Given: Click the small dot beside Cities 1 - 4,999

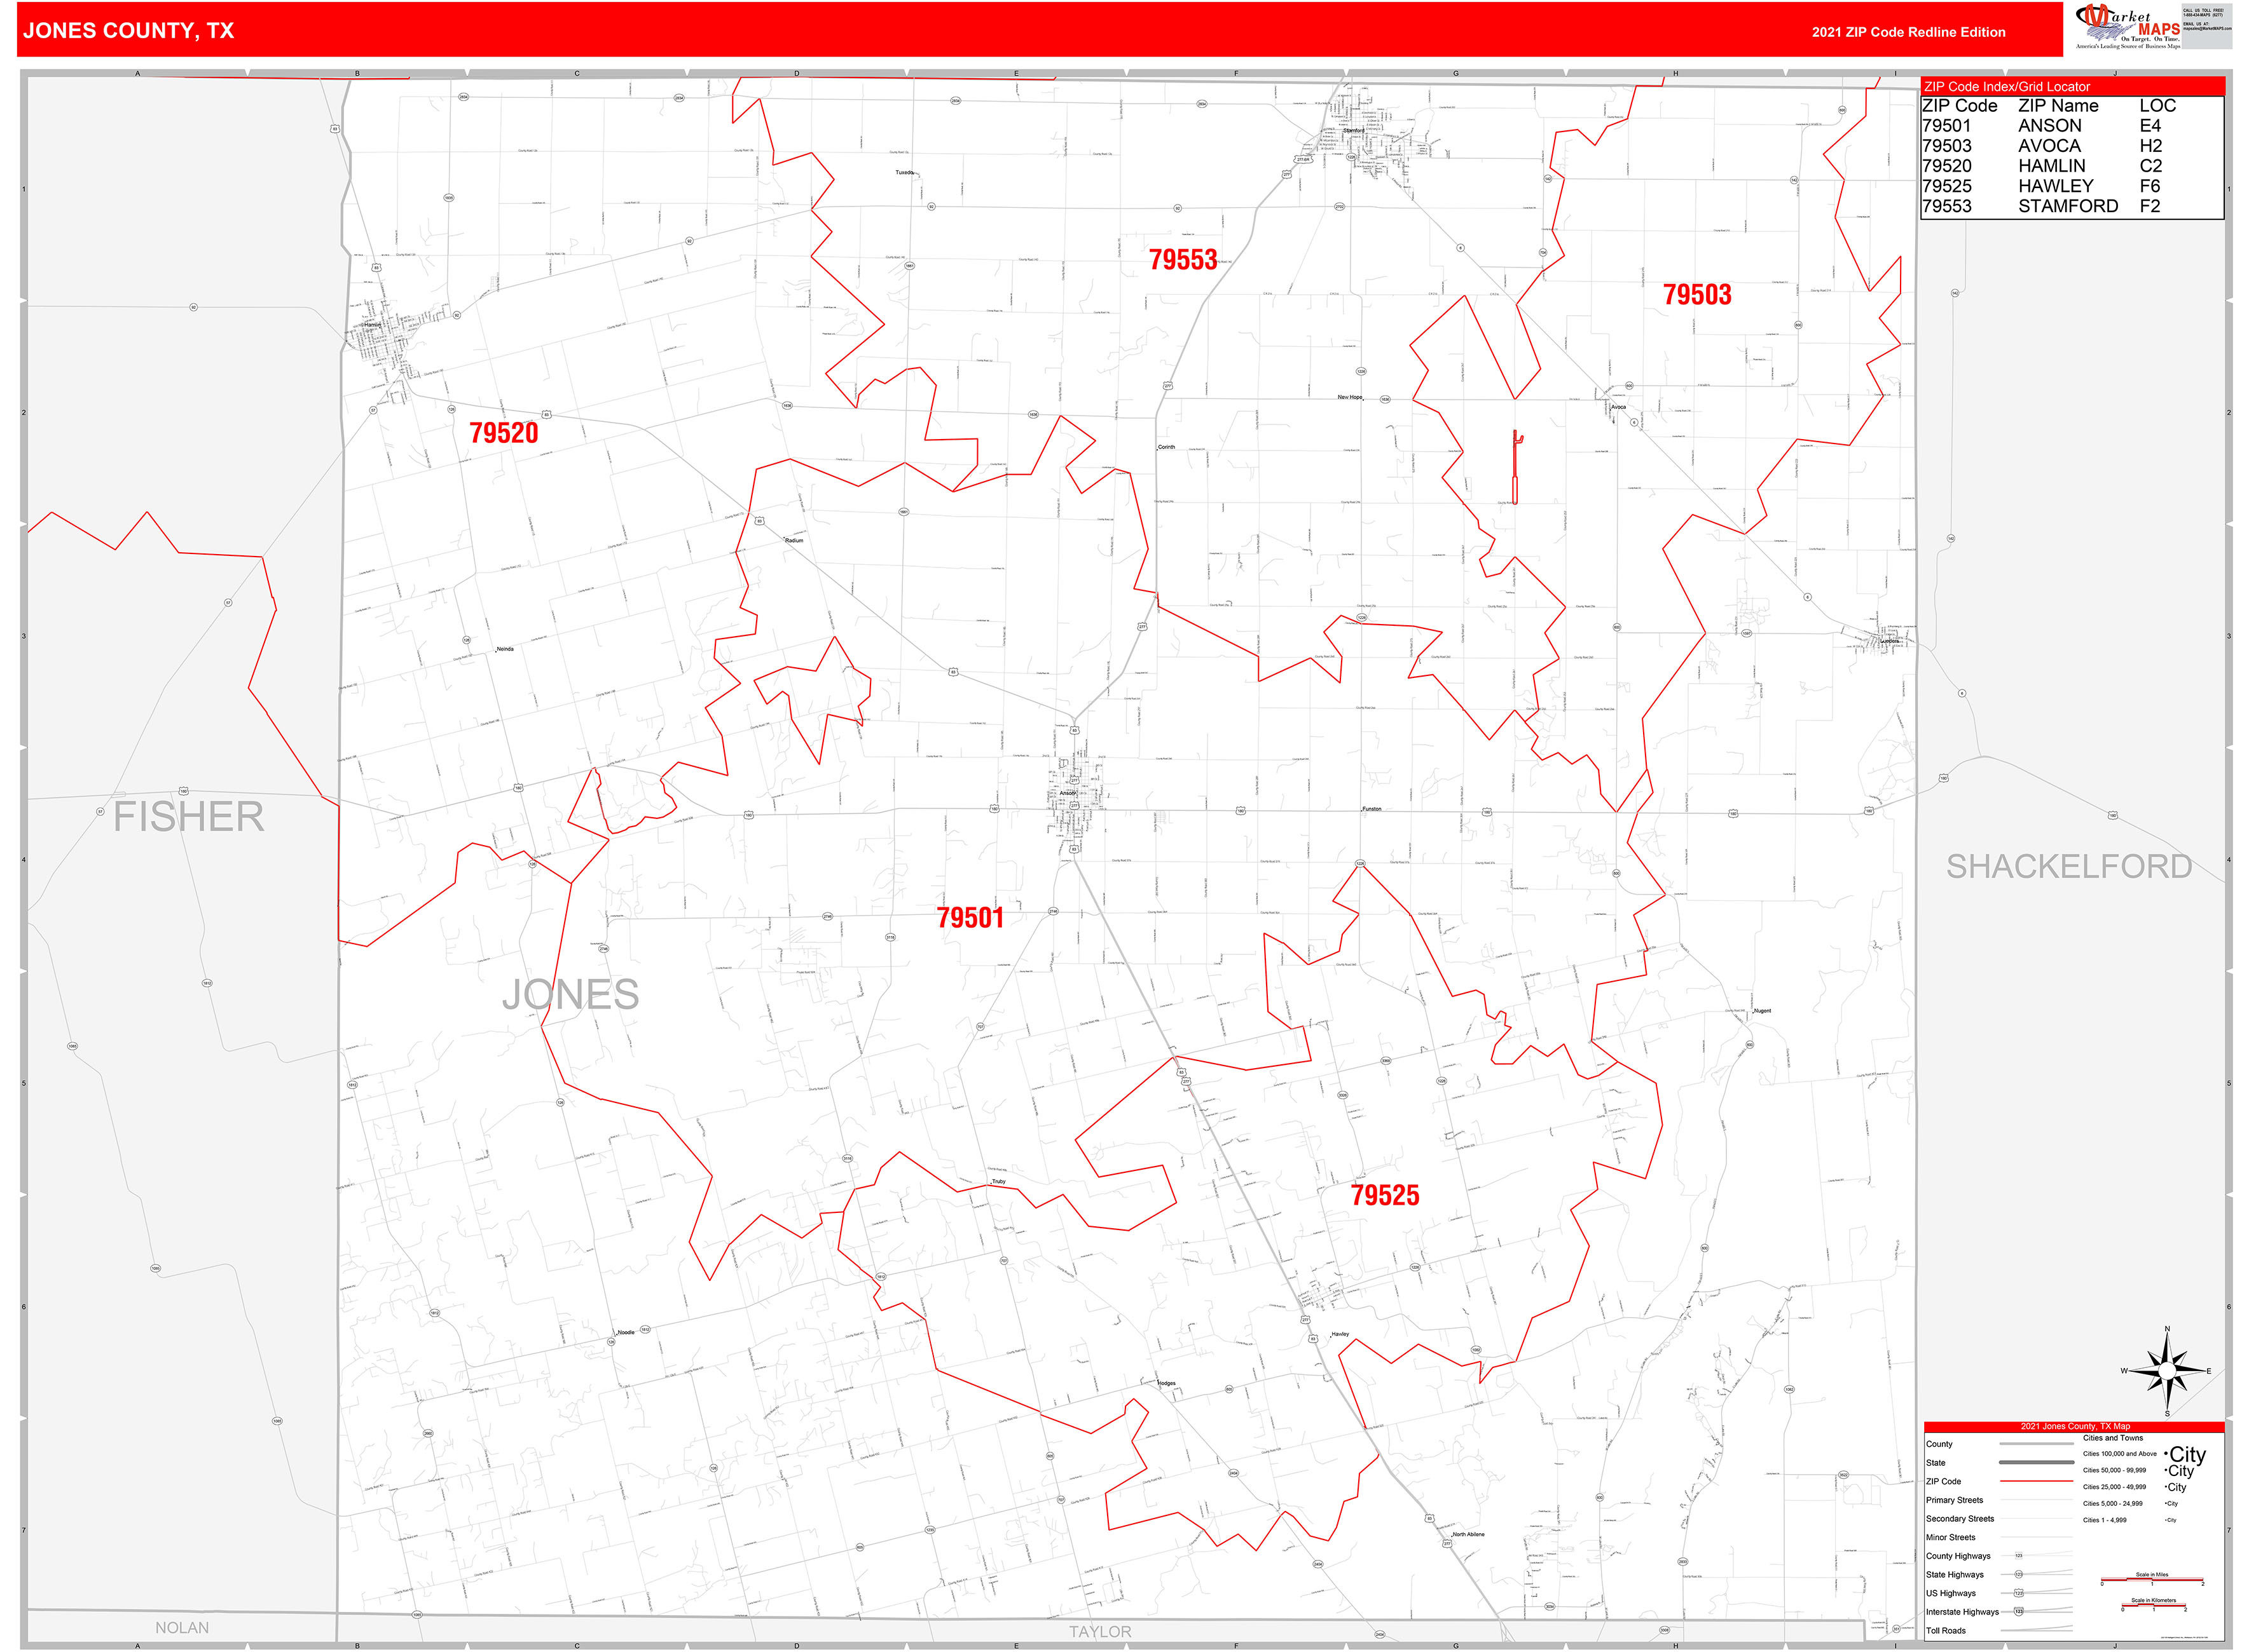Looking at the screenshot, I should [x=2166, y=1520].
